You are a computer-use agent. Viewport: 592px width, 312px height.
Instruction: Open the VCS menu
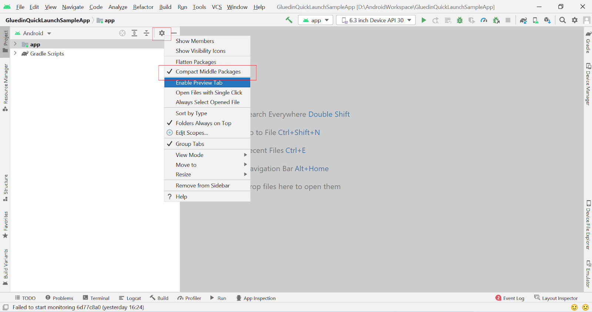(x=217, y=7)
